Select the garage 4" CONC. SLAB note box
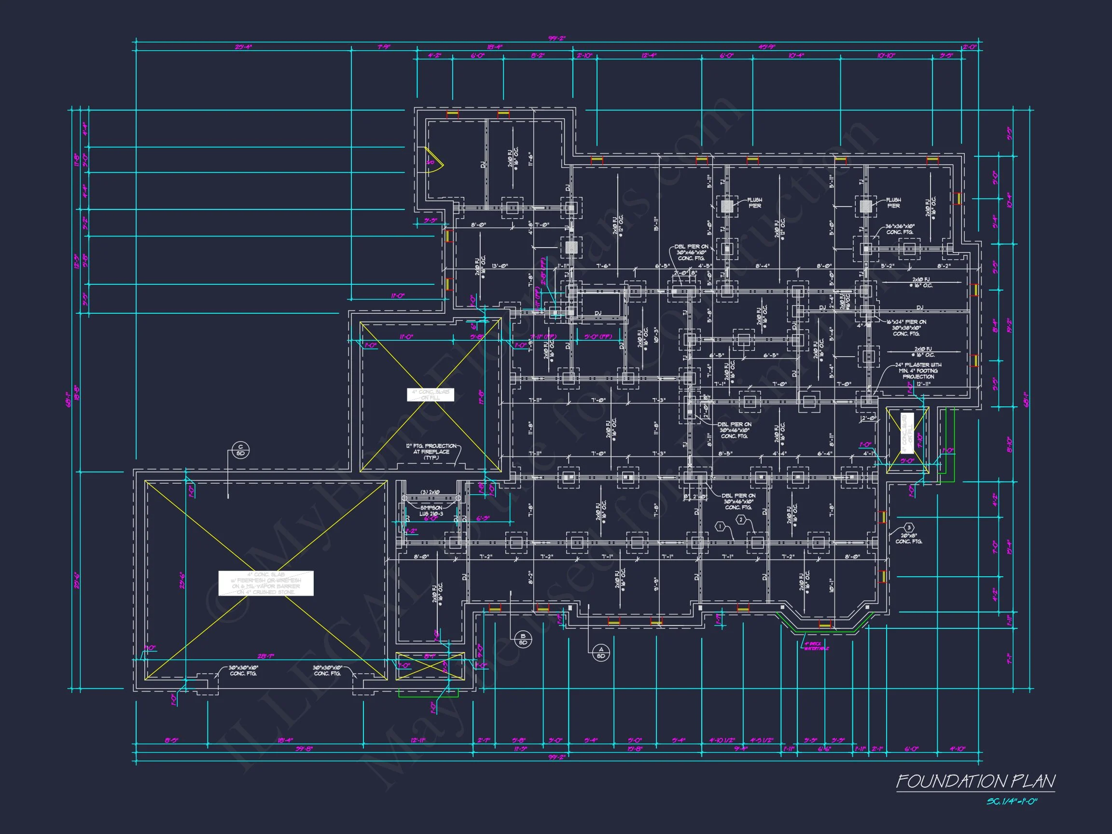 (266, 583)
